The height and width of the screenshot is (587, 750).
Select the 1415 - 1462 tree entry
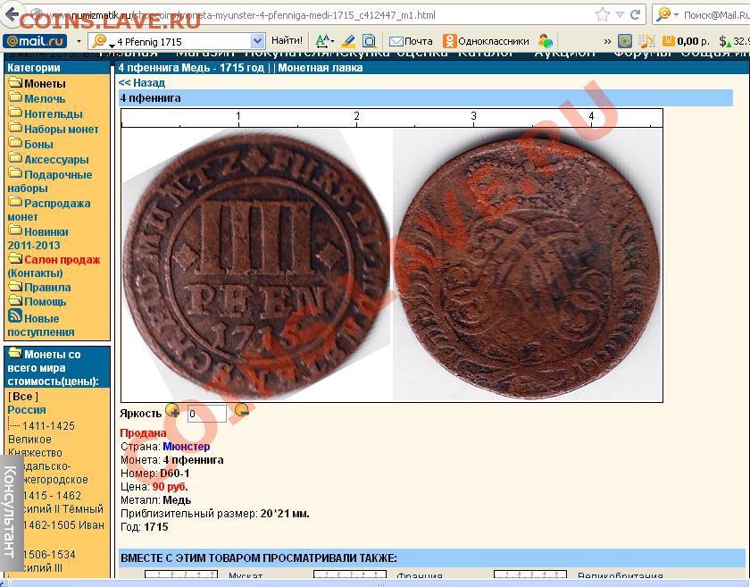click(52, 496)
